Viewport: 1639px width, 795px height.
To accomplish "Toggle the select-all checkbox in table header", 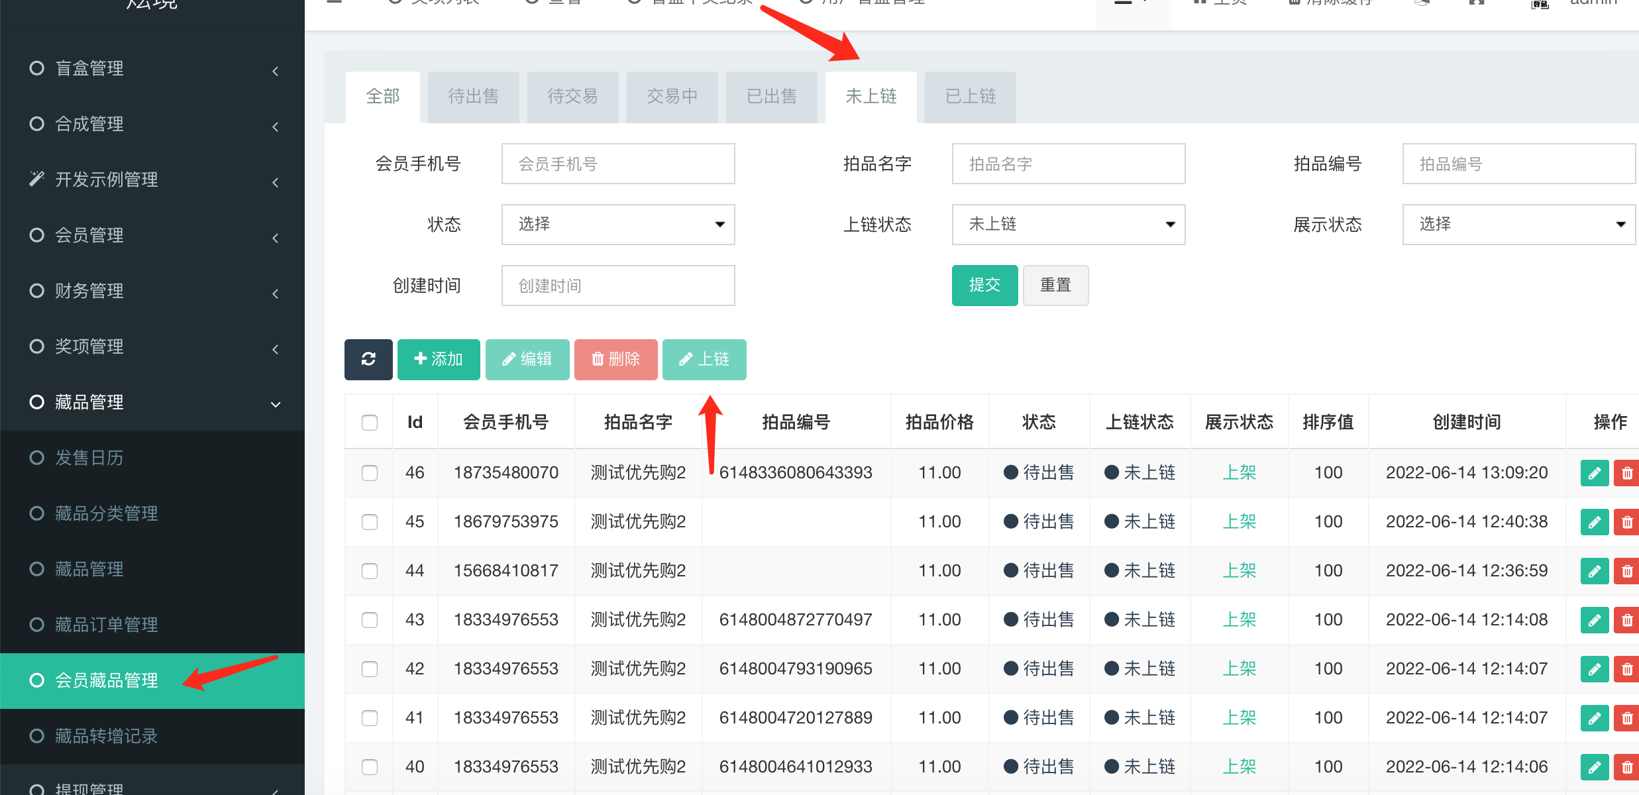I will click(x=370, y=423).
